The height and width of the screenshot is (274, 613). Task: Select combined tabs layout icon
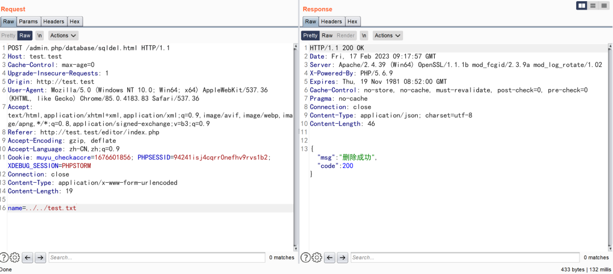(x=603, y=5)
